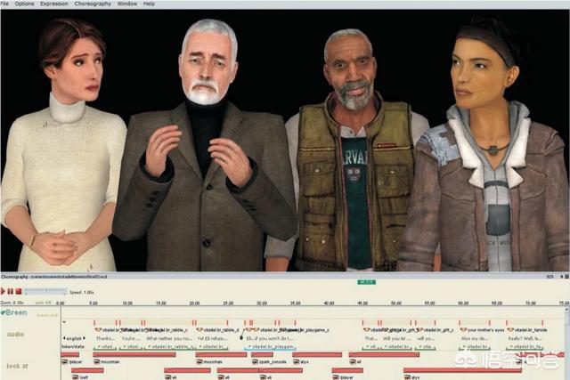
Task: Open the citadel_br_playgam token dropdown
Action: tap(249, 346)
